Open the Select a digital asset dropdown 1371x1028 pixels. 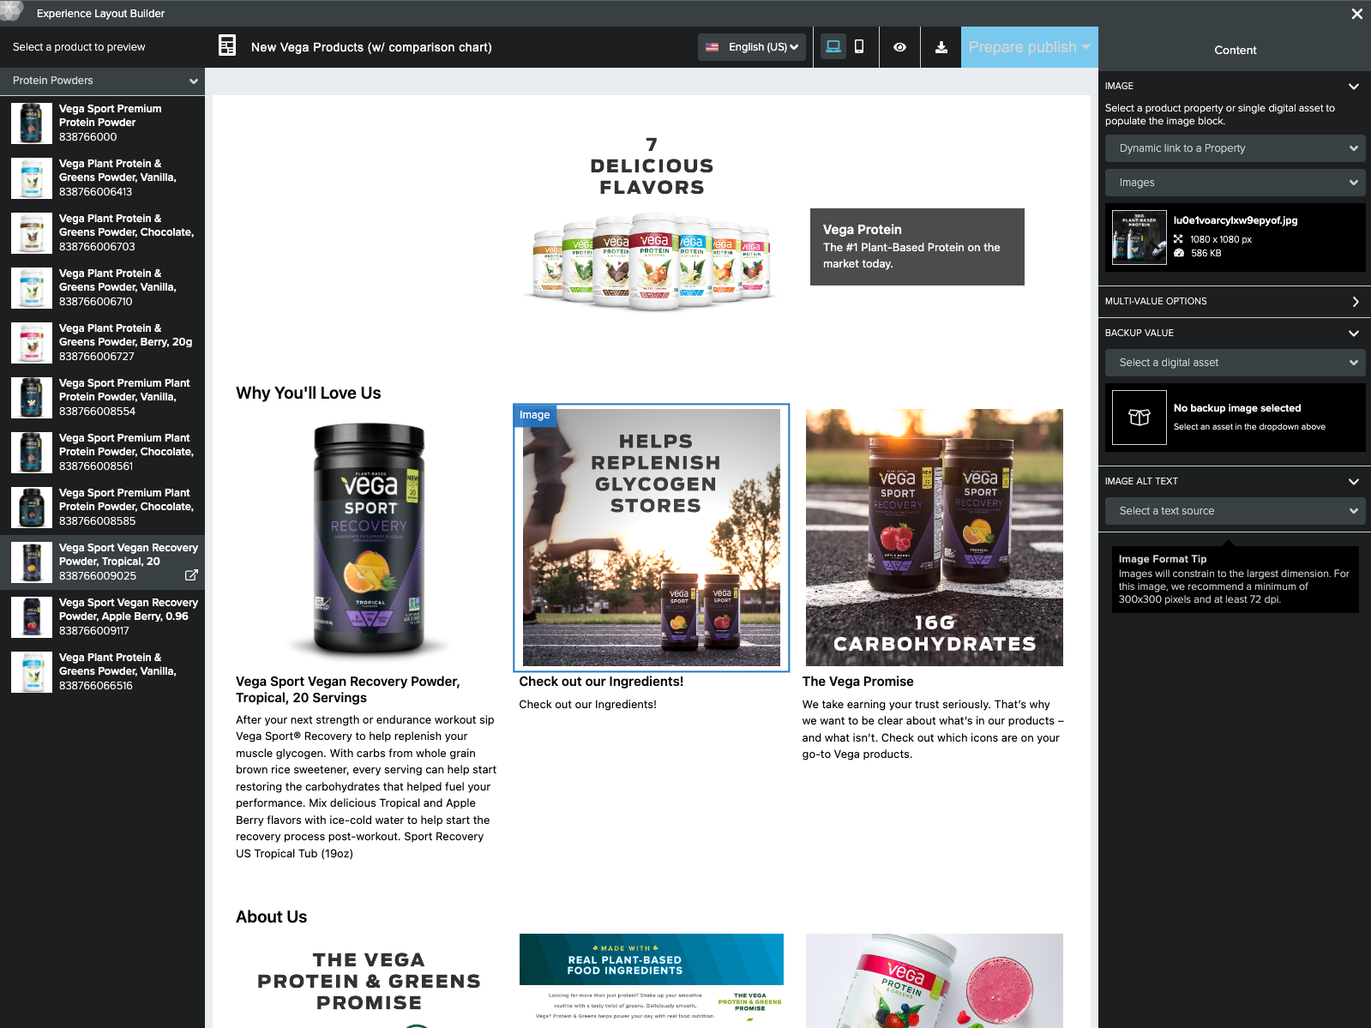click(1235, 363)
